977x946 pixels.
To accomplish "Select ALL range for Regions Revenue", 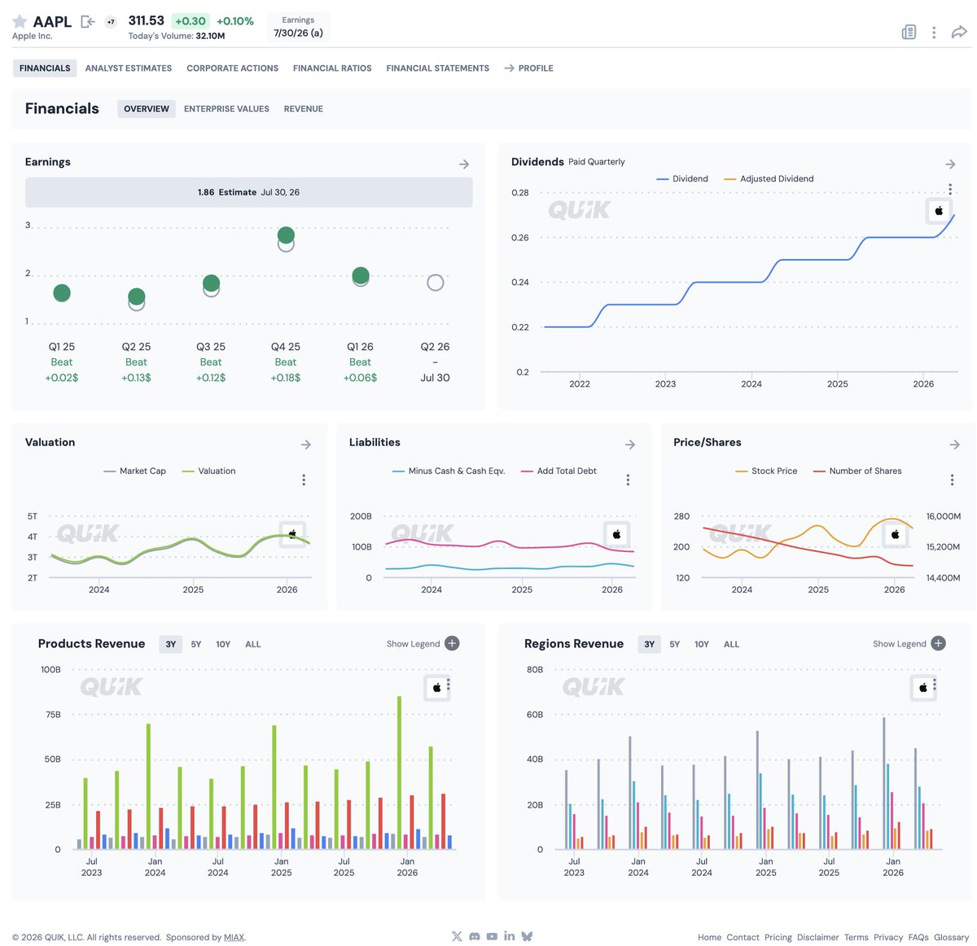I will coord(732,644).
